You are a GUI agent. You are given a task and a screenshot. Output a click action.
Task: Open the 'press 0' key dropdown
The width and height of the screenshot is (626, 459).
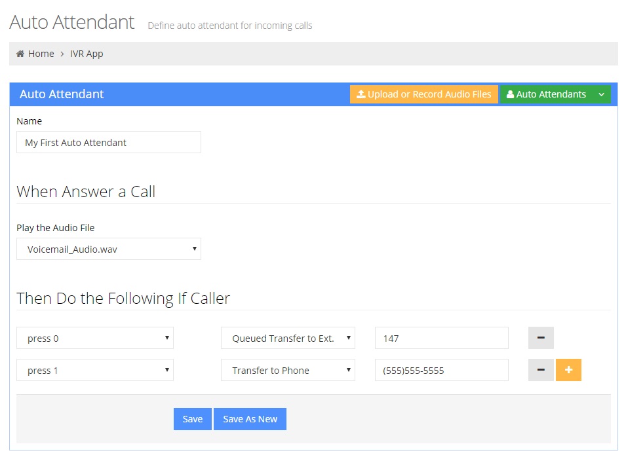pyautogui.click(x=95, y=338)
